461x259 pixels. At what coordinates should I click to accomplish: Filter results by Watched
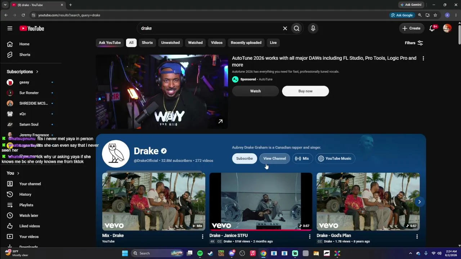(195, 43)
